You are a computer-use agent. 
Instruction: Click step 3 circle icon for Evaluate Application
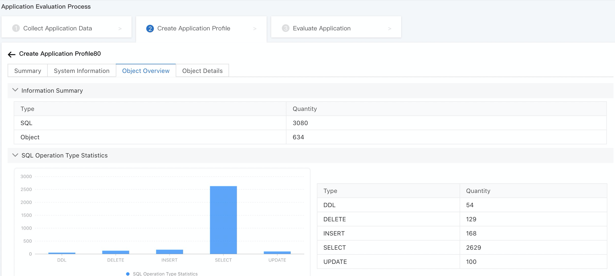(285, 28)
